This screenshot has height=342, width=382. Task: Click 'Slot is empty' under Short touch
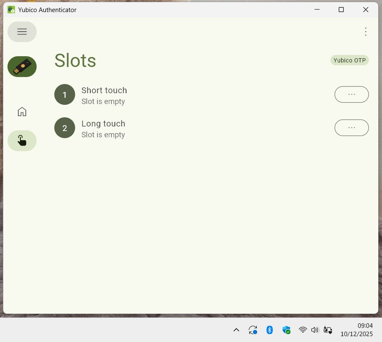103,102
